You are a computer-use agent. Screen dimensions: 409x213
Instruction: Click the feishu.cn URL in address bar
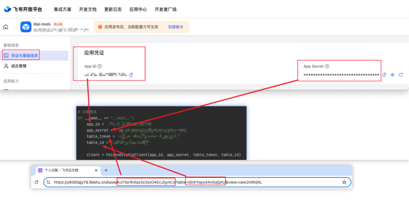[x=158, y=182]
